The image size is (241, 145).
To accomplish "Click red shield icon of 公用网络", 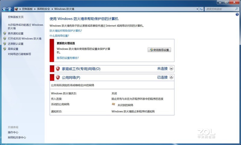I will tap(58, 77).
